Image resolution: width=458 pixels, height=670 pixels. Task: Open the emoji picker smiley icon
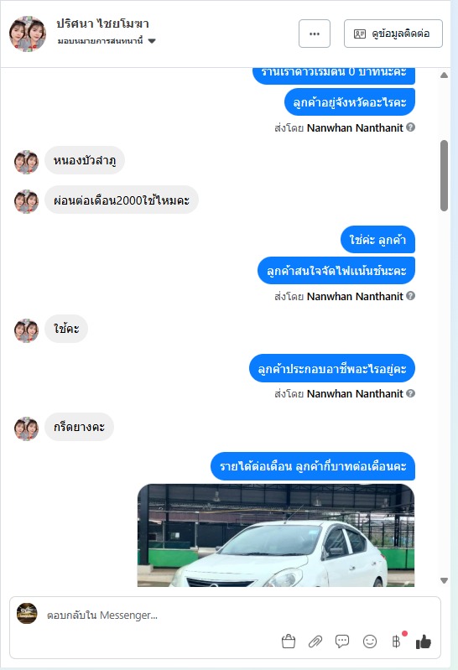(x=369, y=641)
